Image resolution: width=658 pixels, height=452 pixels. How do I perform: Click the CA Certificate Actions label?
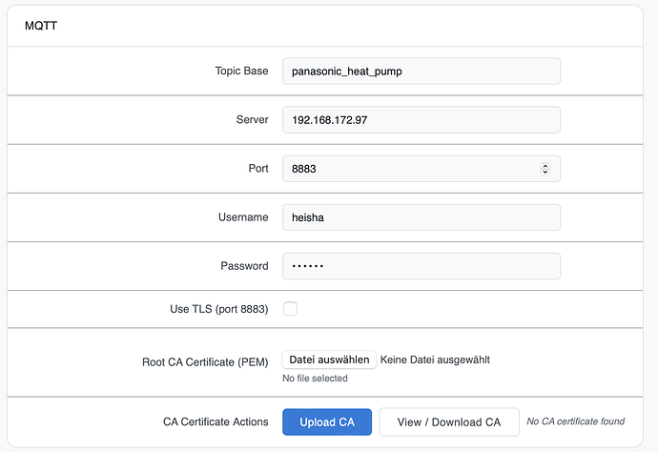point(216,421)
